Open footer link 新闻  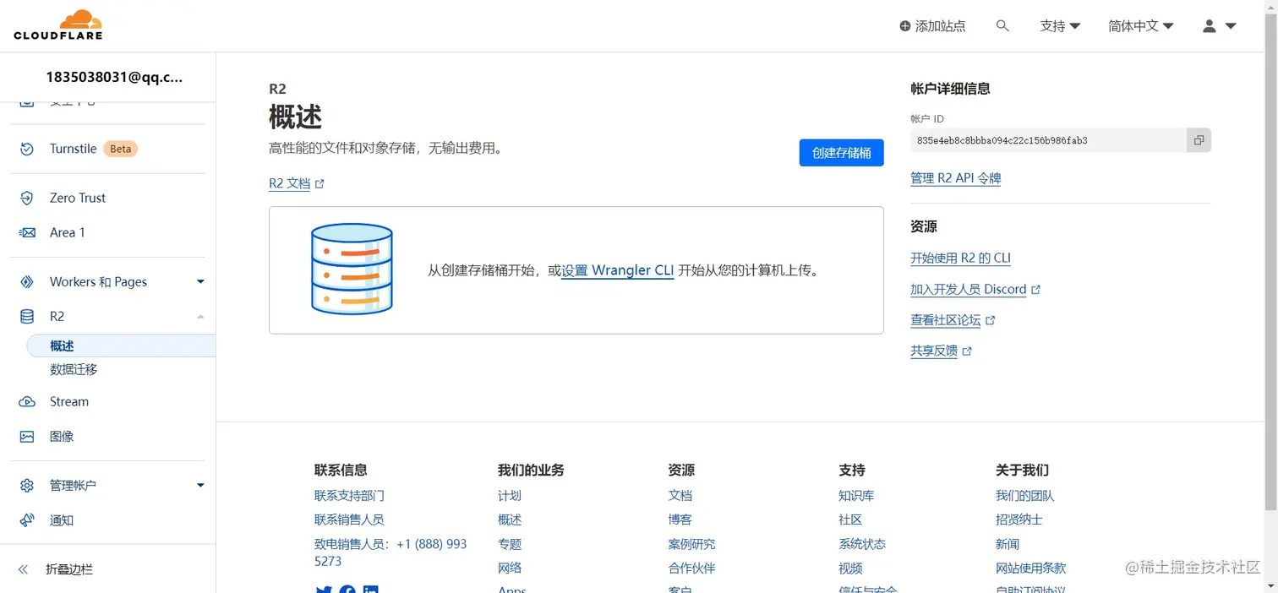[1008, 544]
